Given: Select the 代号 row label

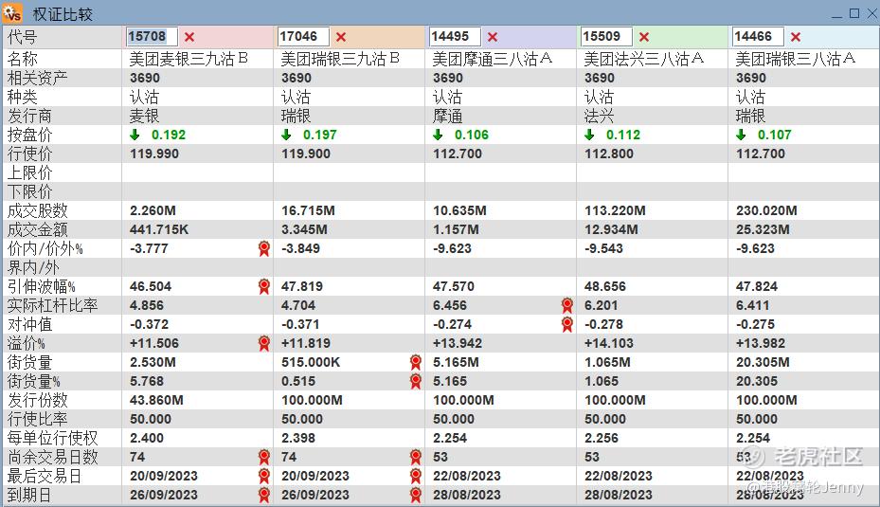Looking at the screenshot, I should (23, 37).
